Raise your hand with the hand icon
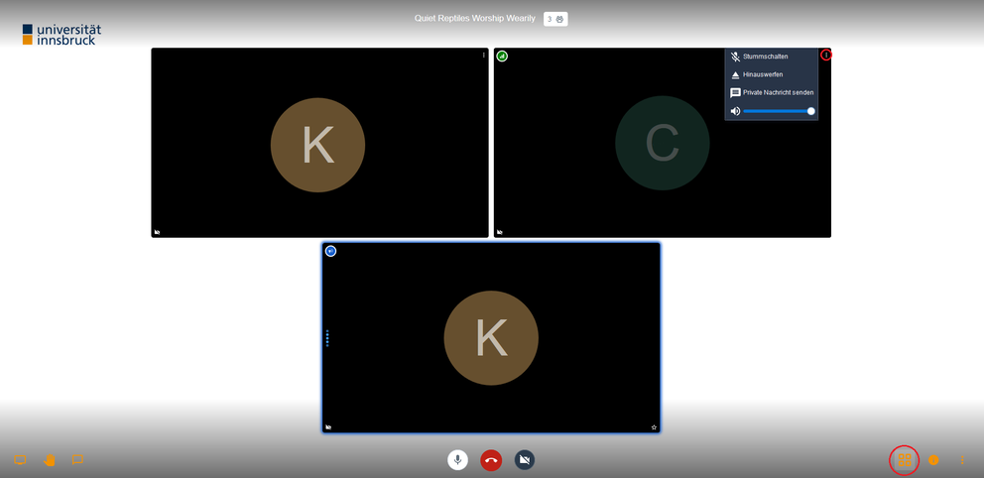 click(50, 460)
